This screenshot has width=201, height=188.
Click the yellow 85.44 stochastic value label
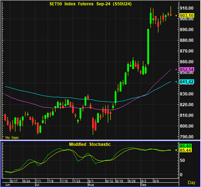coord(185,150)
